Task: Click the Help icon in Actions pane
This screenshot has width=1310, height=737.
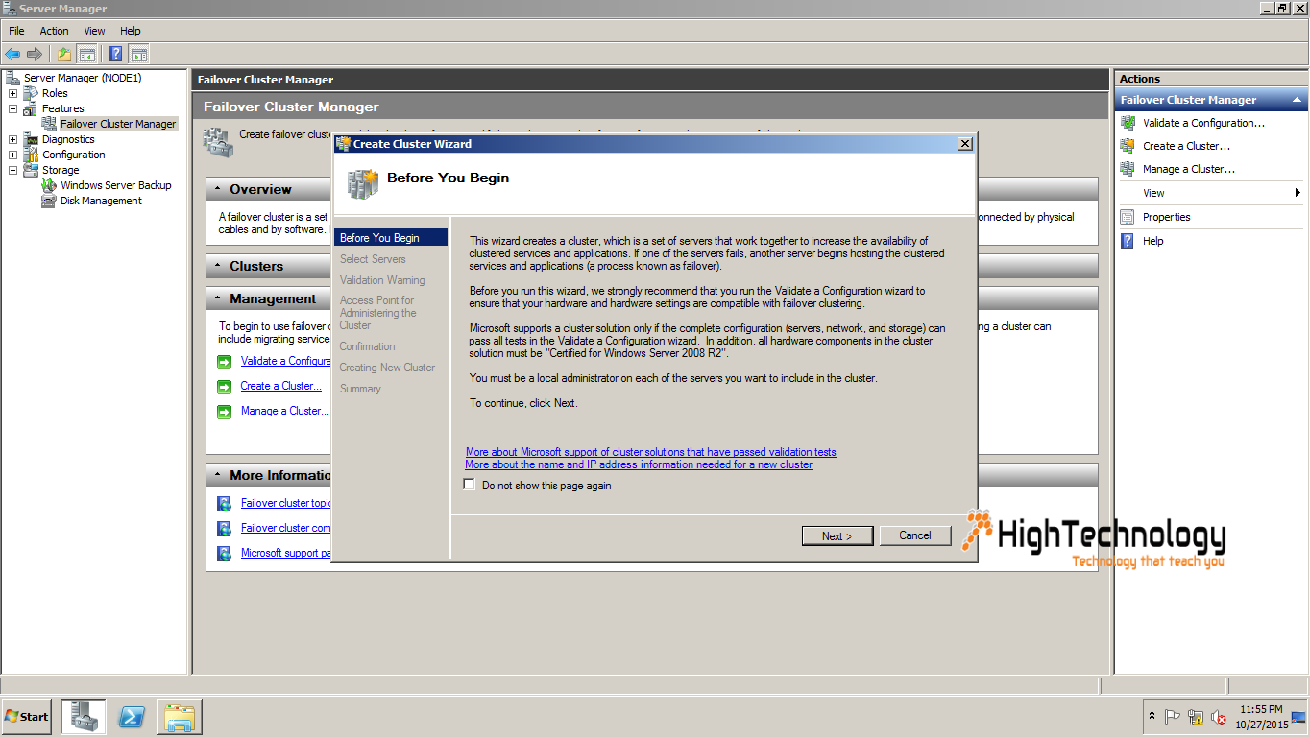Action: (x=1128, y=241)
